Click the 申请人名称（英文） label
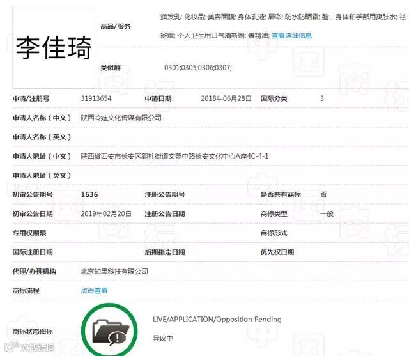Image resolution: width=409 pixels, height=356 pixels. [42, 137]
